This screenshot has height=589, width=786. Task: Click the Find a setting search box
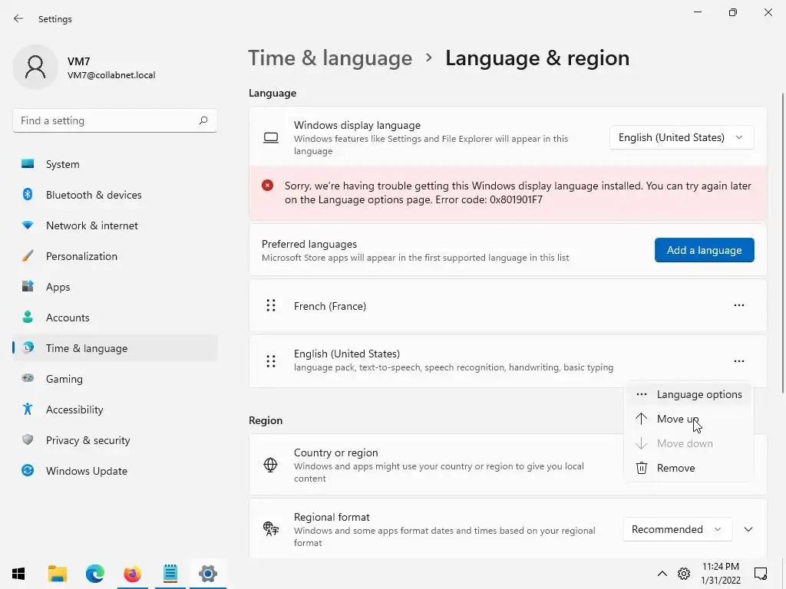point(115,120)
